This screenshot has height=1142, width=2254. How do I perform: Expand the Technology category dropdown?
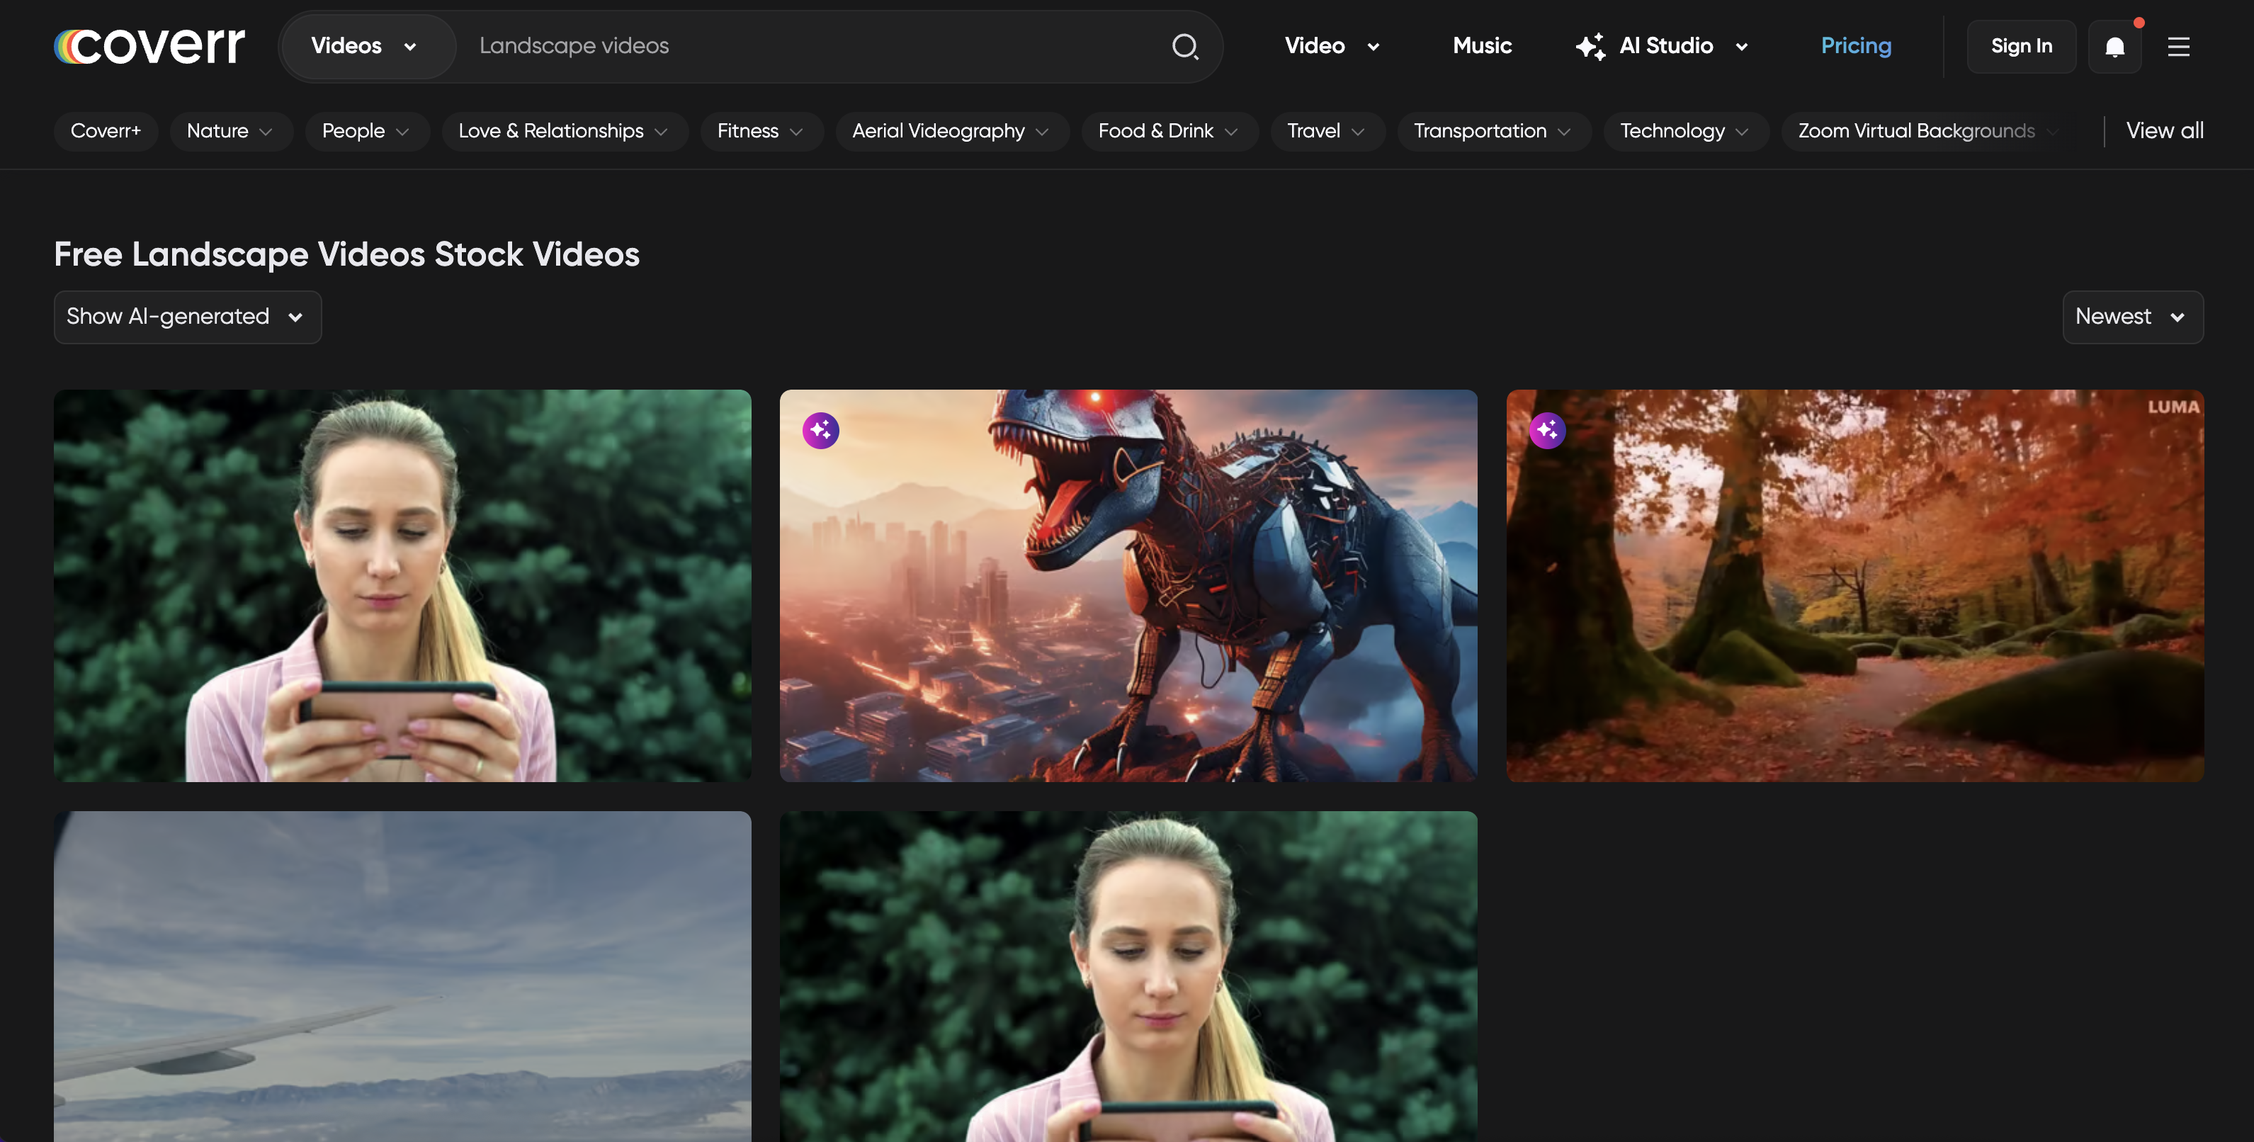(1685, 131)
